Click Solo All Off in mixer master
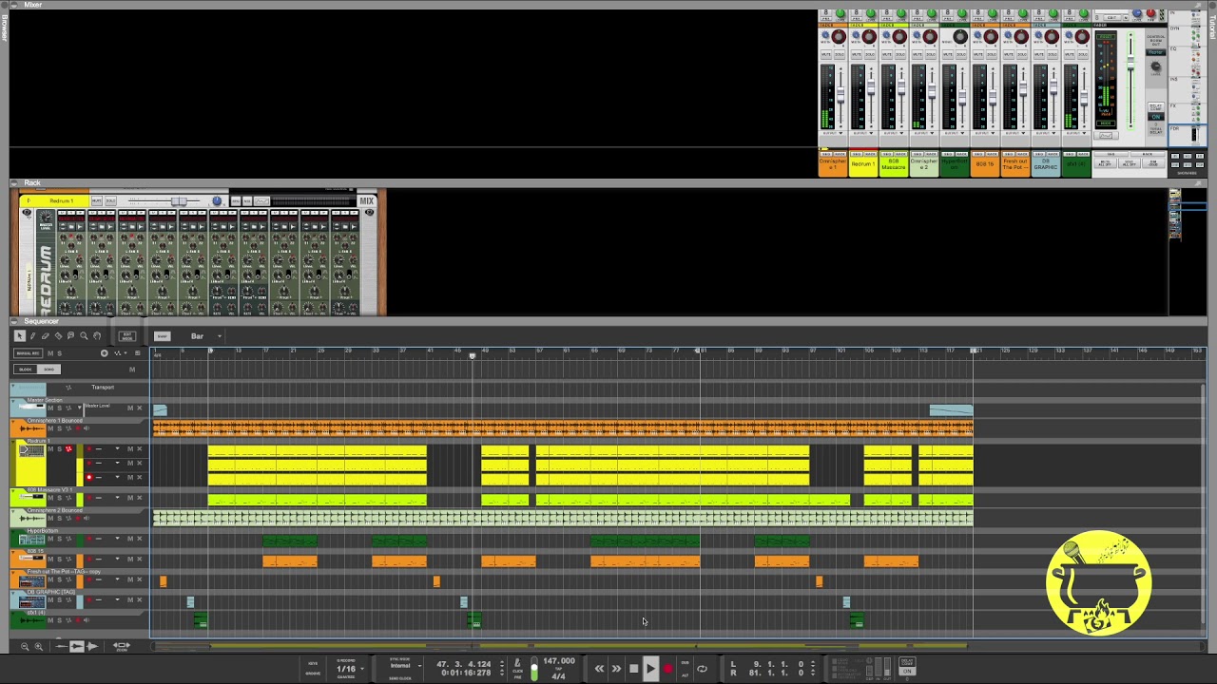Viewport: 1217px width, 684px height. pos(1129,163)
